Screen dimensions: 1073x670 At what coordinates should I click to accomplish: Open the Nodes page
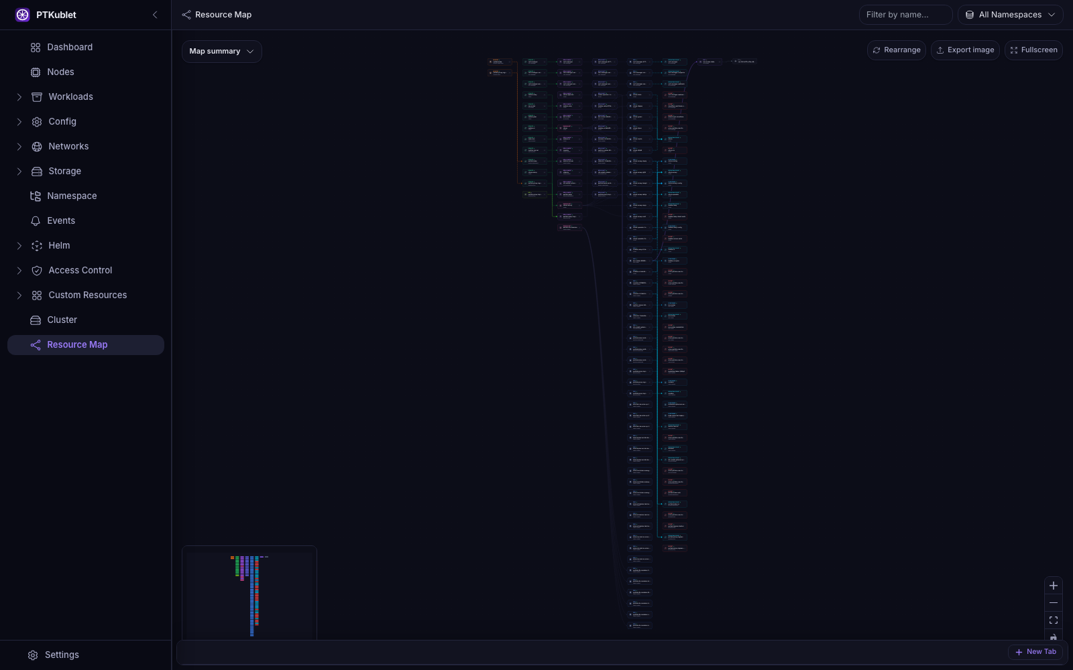[86, 72]
